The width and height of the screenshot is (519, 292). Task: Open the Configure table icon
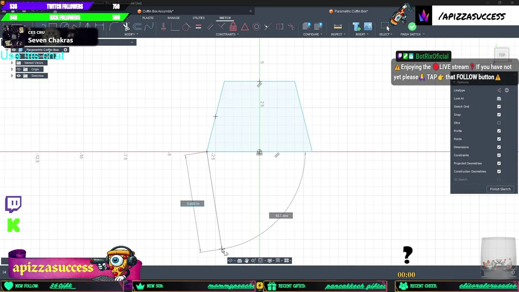coord(318,27)
